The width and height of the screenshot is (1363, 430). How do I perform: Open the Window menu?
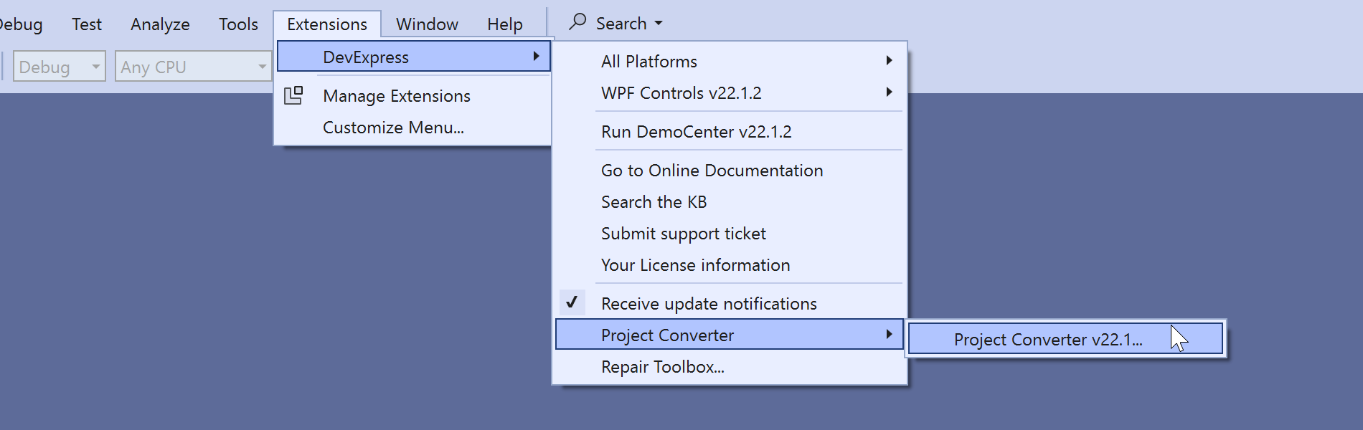(x=427, y=24)
